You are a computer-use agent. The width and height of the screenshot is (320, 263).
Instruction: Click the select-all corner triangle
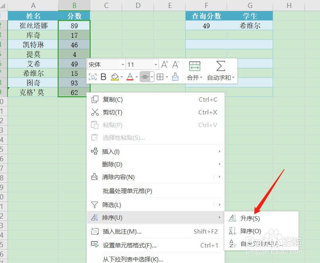(3, 6)
